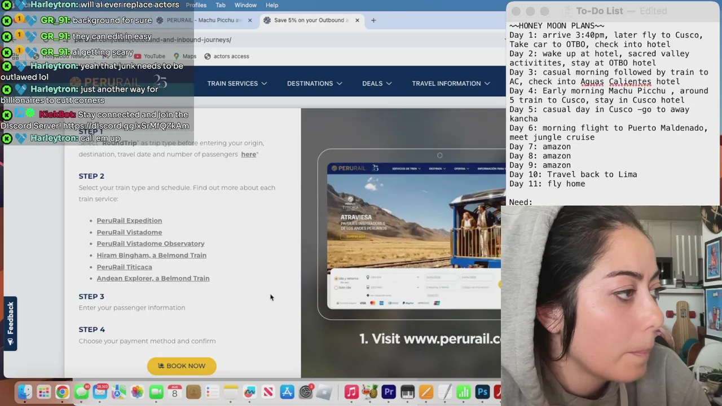Expand the Travel Information dropdown
The height and width of the screenshot is (406, 722).
tap(451, 83)
